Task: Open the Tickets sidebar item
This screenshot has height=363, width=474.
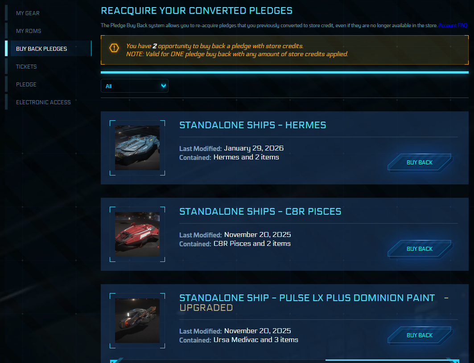Action: (x=26, y=67)
